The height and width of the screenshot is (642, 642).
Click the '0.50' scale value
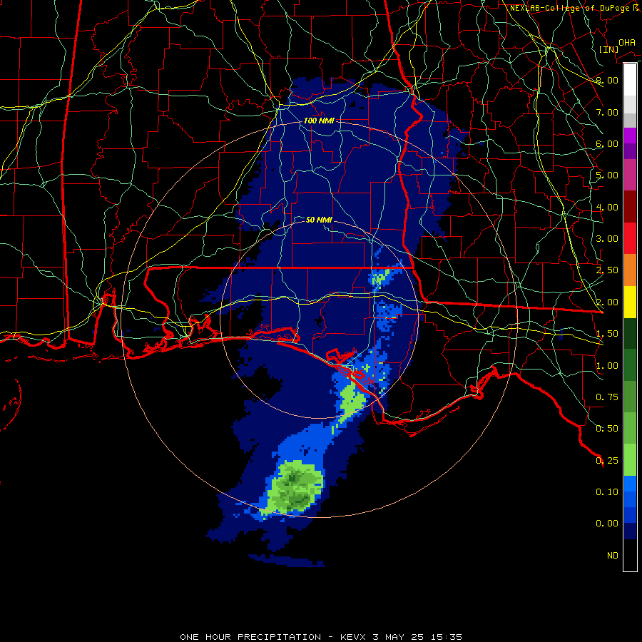pos(607,429)
